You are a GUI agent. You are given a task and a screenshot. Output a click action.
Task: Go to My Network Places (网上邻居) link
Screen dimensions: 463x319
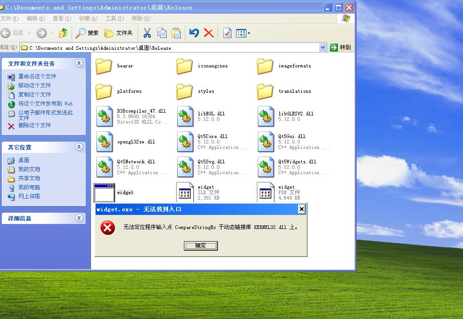[x=29, y=196]
